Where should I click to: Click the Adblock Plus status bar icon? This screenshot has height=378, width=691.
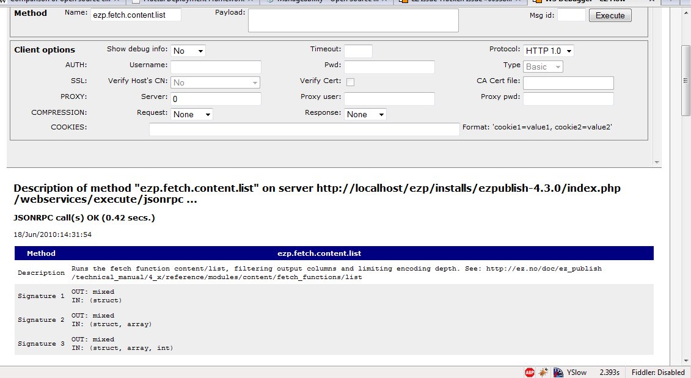coord(529,372)
